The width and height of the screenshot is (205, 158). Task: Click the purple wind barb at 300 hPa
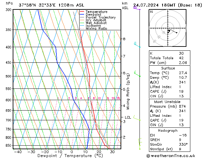point(137,8)
